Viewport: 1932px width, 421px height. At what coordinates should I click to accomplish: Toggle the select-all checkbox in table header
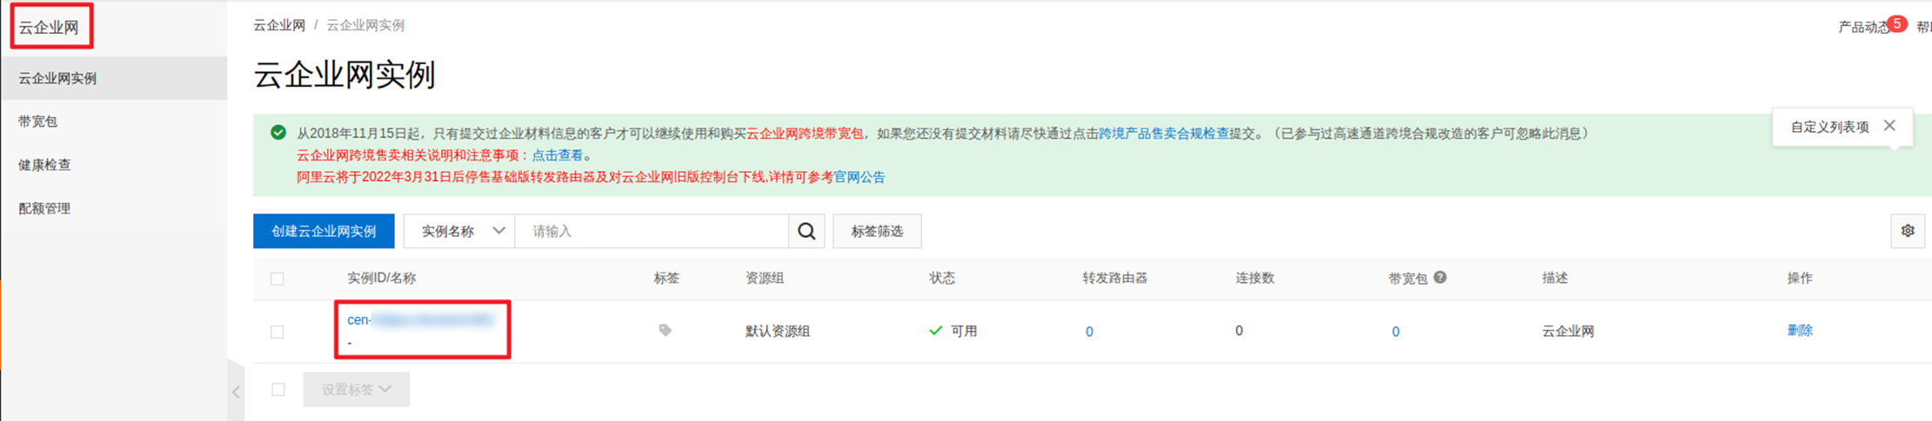[x=277, y=279]
